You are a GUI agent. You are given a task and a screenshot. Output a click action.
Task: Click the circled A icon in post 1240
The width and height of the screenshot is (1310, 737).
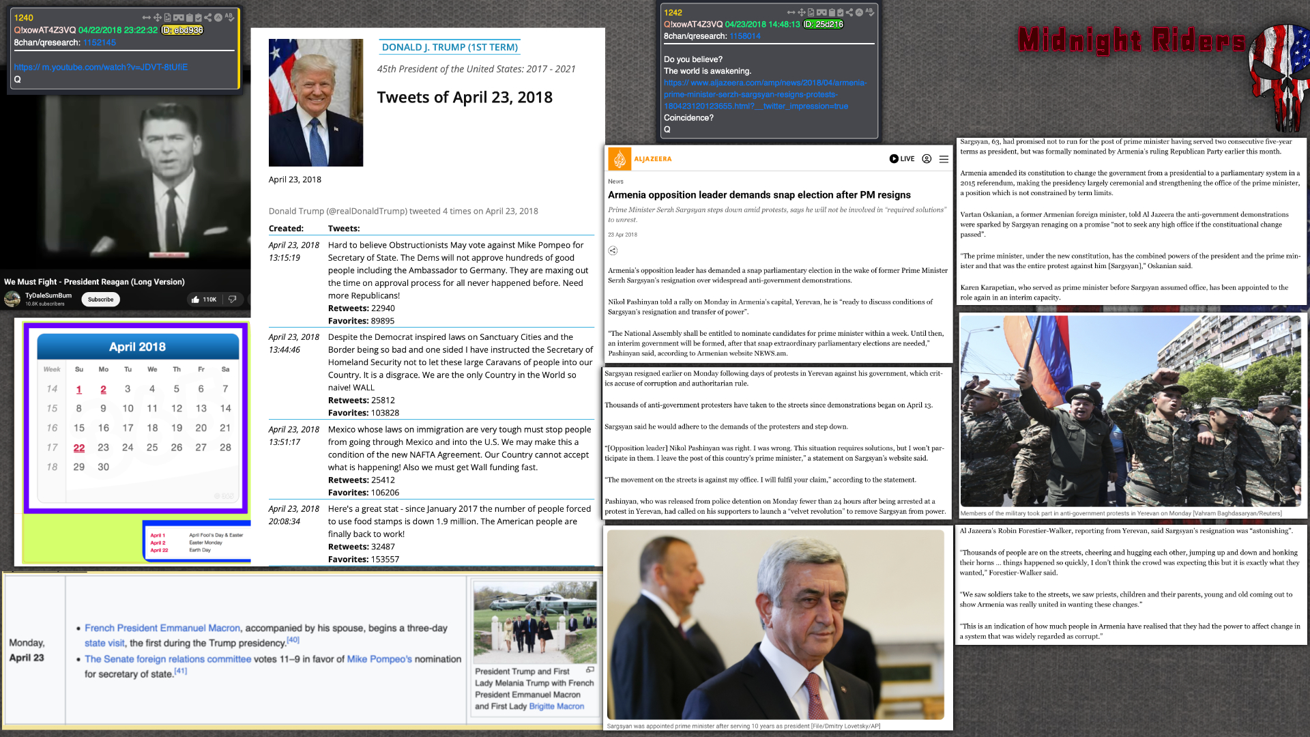coord(218,18)
